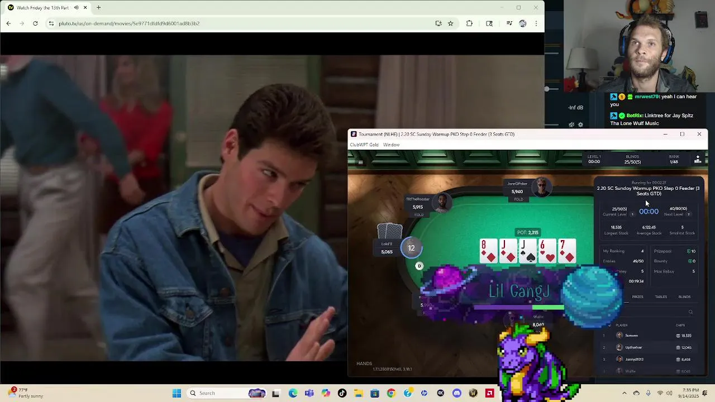Open Discord from the taskbar
715x402 pixels.
457,393
